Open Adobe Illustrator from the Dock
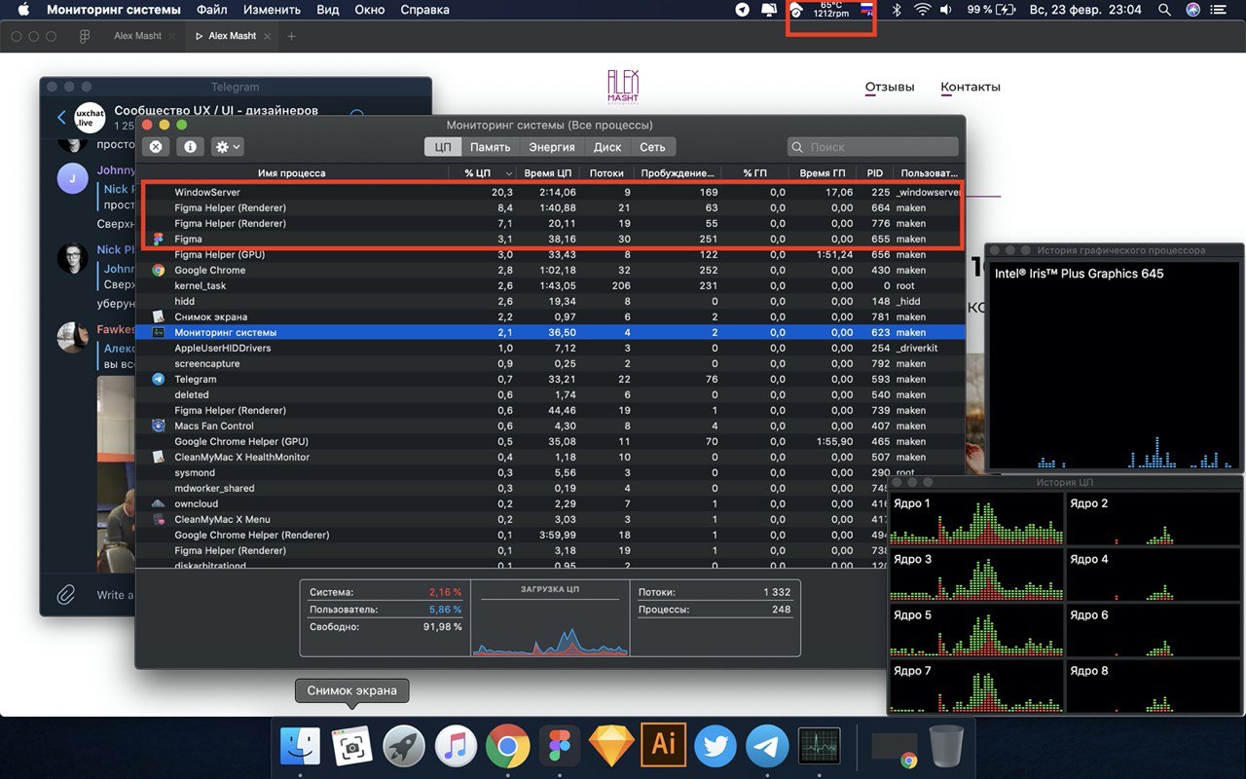The image size is (1246, 779). point(663,746)
